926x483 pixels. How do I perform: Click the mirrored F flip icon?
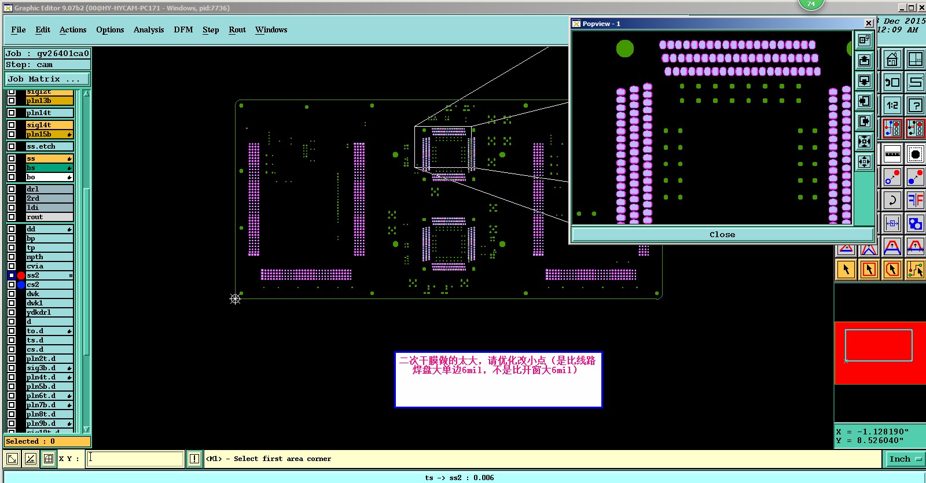tap(915, 201)
